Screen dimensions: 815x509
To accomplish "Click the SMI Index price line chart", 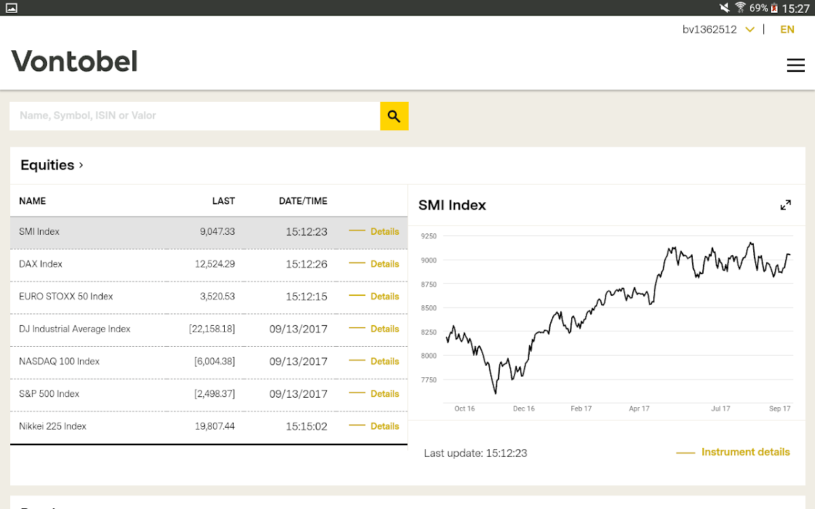I will [618, 318].
